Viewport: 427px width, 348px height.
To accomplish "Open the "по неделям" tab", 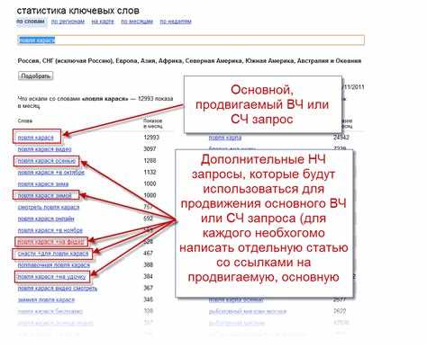I will click(x=176, y=22).
